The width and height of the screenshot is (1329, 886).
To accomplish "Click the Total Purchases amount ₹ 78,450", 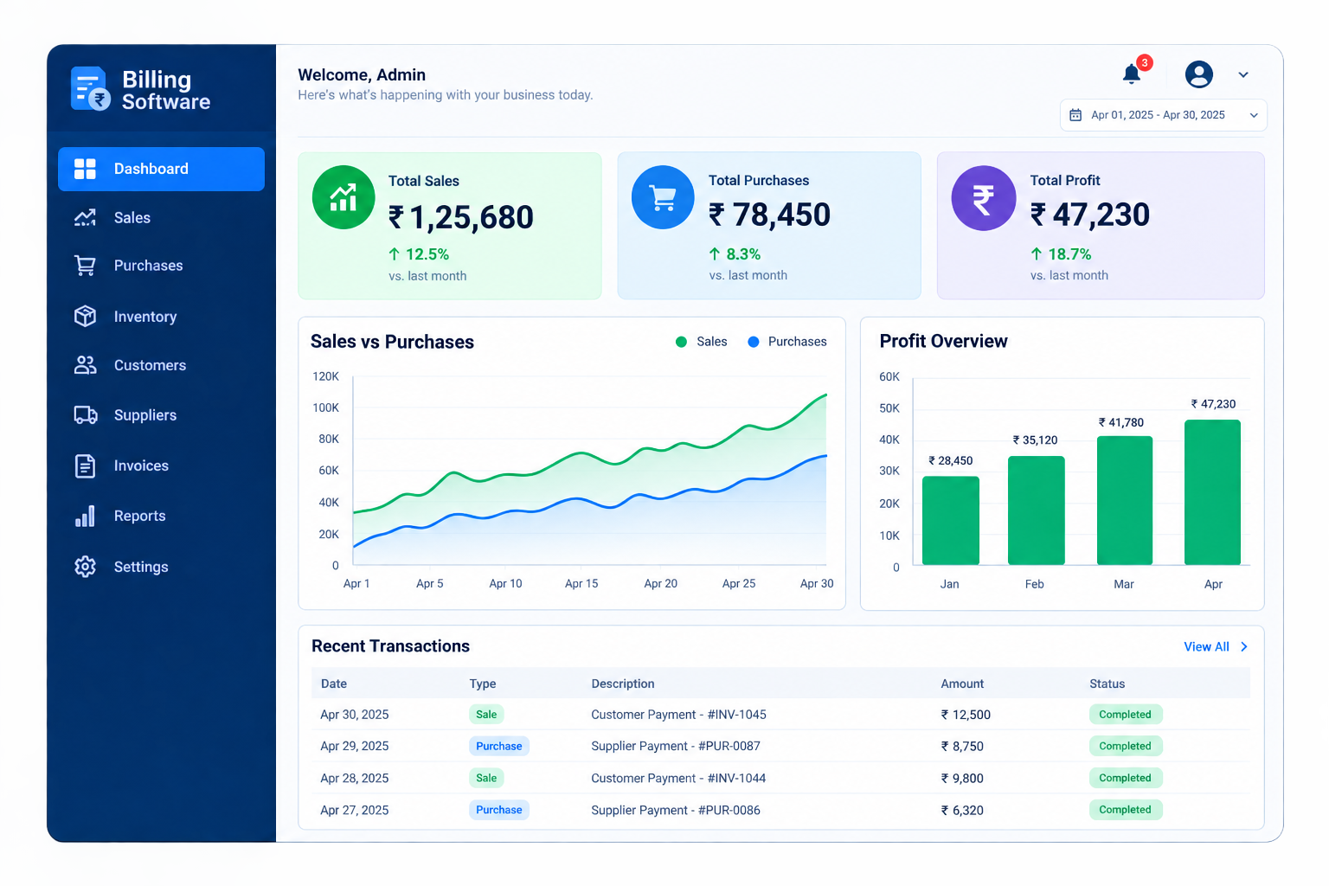I will [770, 215].
